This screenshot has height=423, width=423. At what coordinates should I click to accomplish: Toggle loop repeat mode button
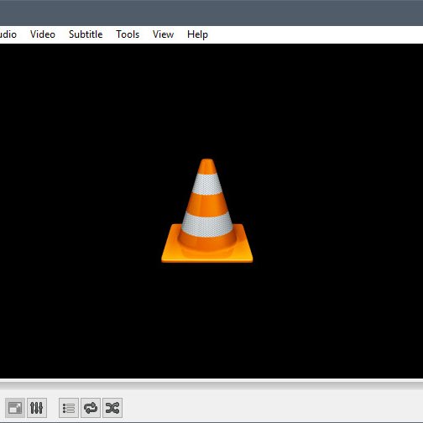click(91, 408)
